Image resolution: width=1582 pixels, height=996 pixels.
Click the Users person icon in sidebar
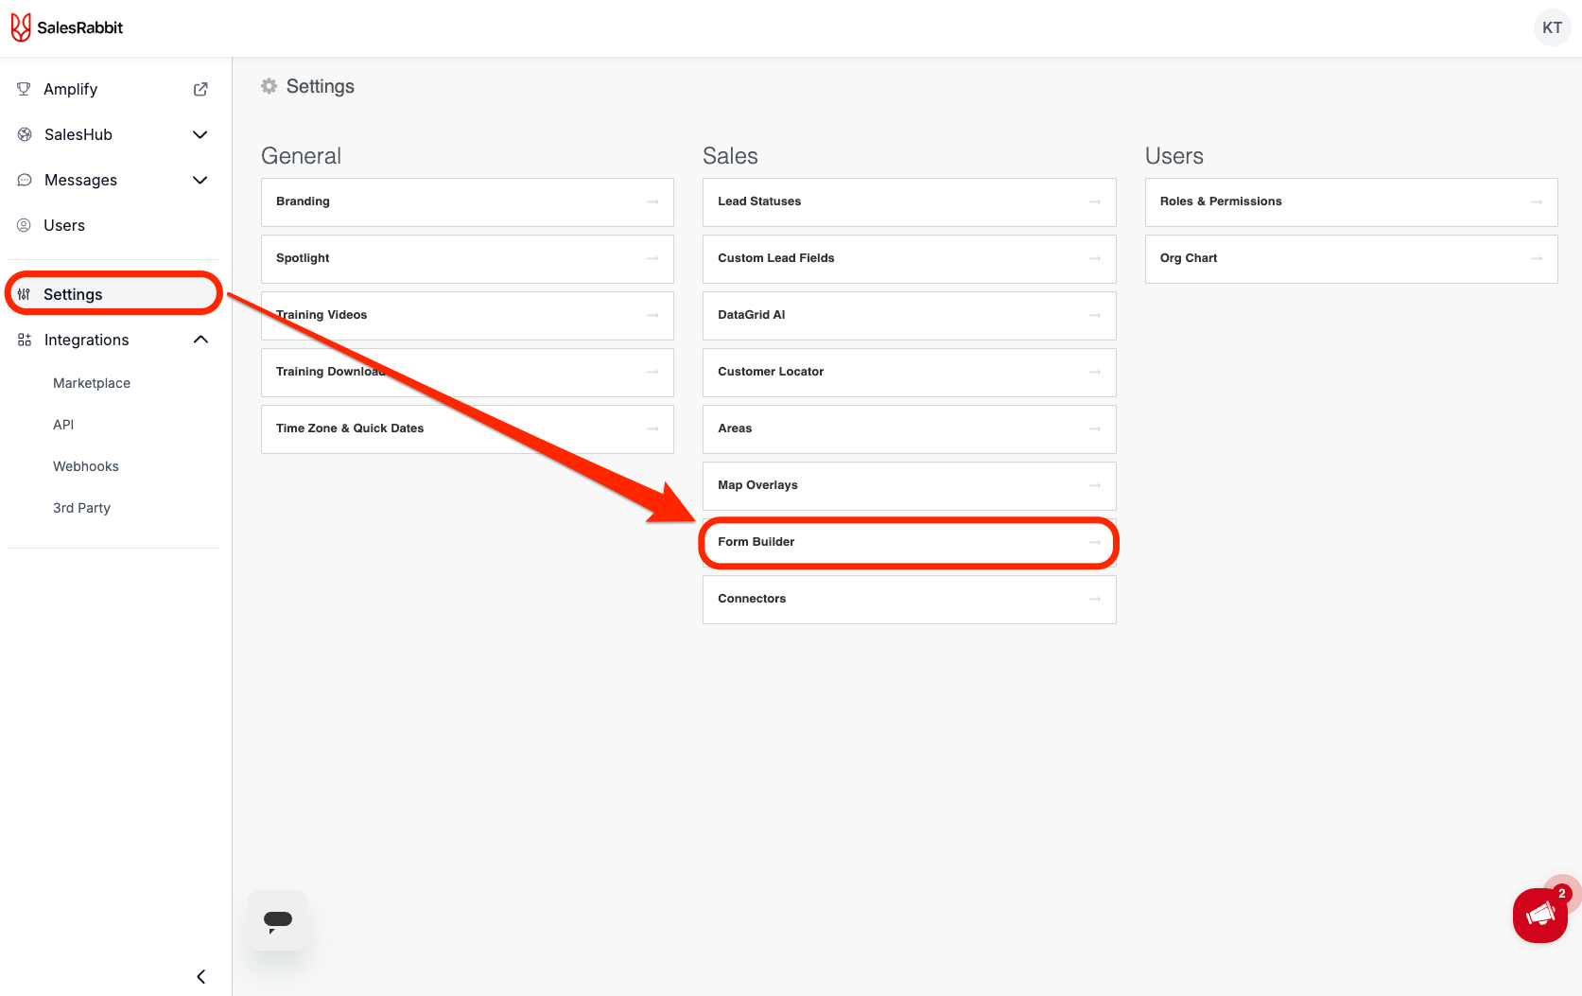[x=24, y=225]
